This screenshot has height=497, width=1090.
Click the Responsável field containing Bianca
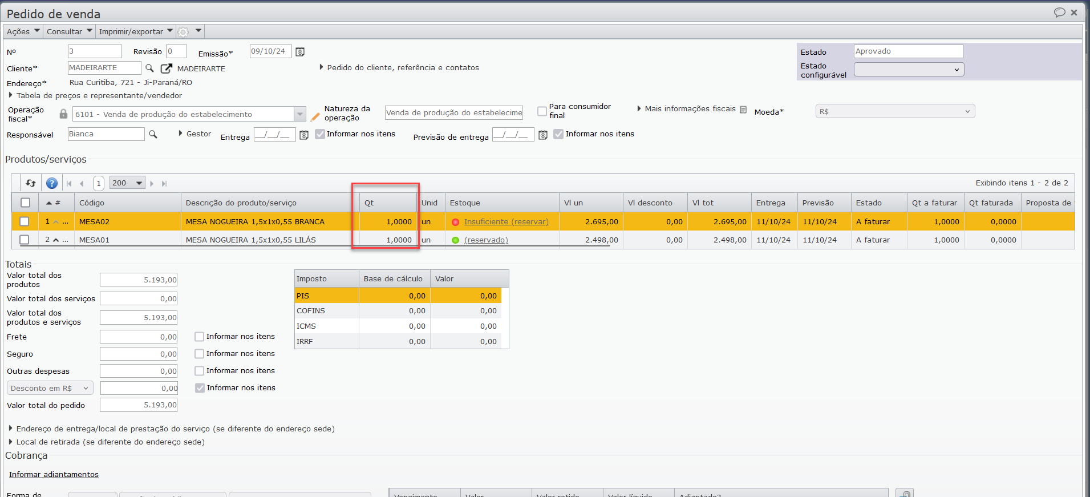(106, 134)
